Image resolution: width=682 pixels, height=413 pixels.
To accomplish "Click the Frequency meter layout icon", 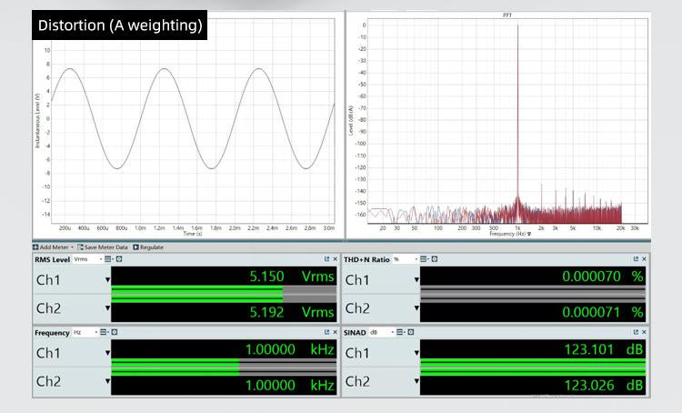I will 104,333.
